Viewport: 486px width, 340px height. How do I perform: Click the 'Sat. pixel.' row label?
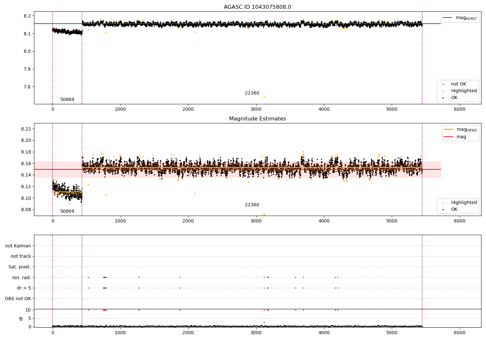(19, 267)
